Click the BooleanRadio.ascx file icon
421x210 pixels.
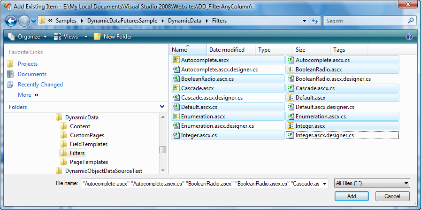291,70
